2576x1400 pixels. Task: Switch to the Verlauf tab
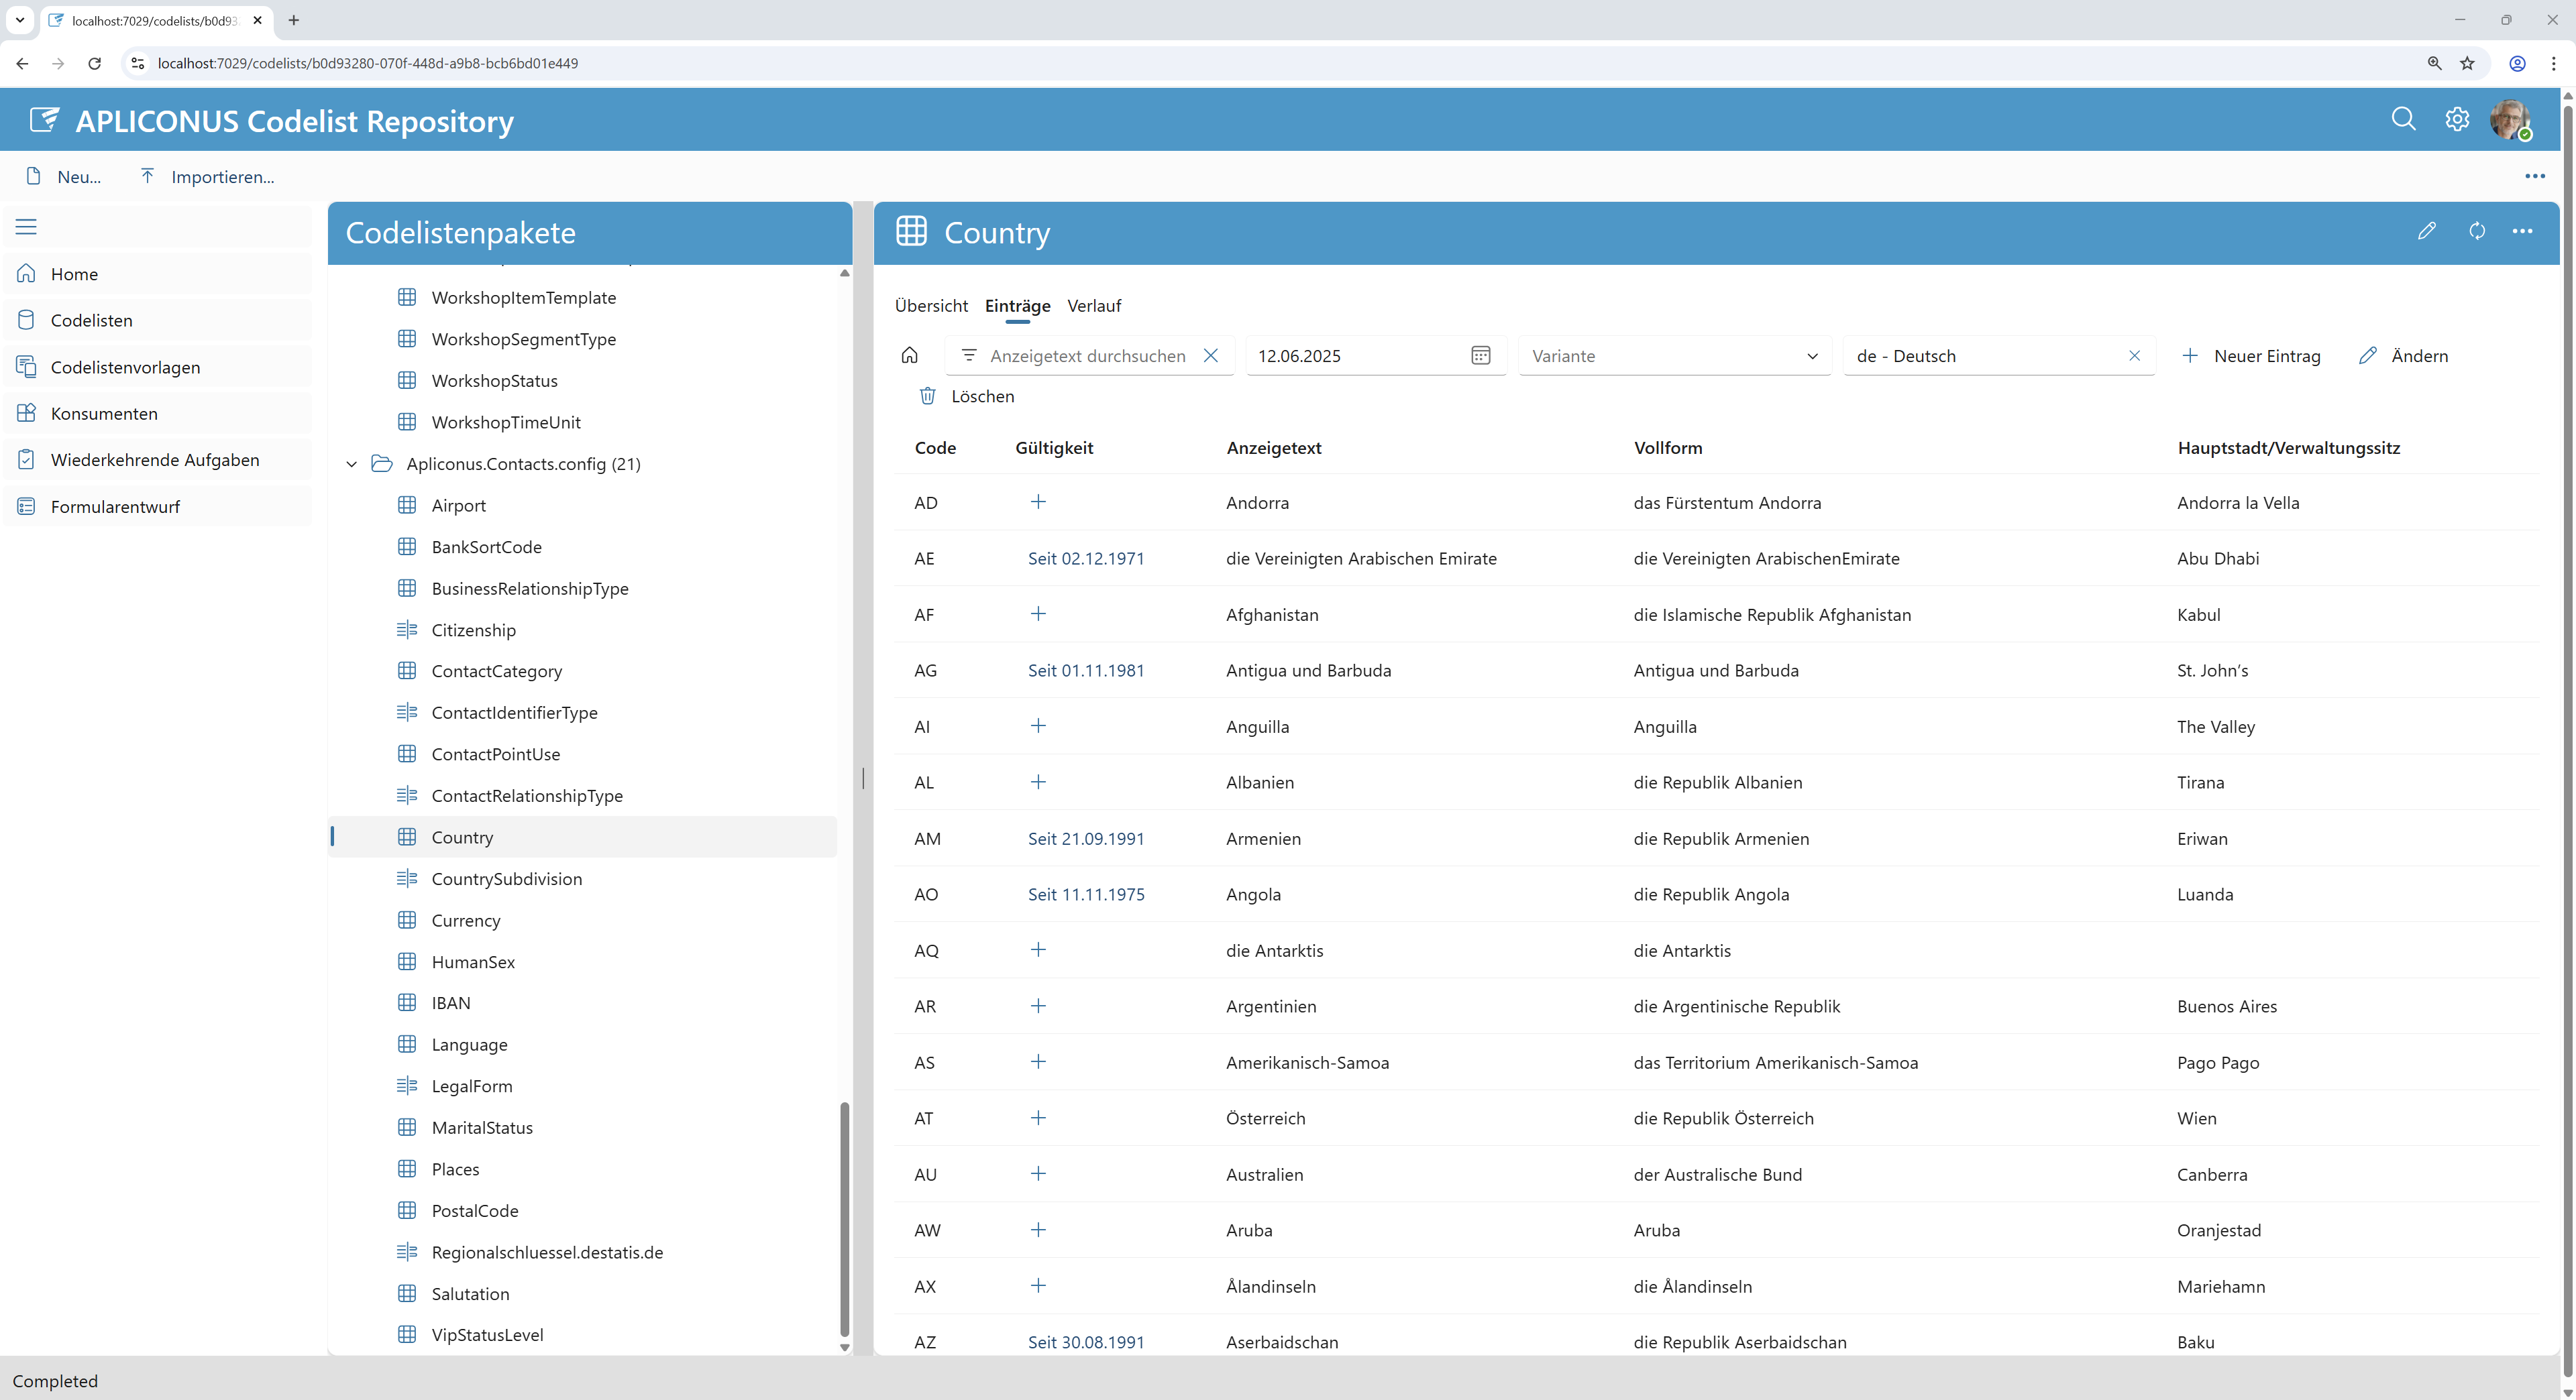coord(1094,306)
